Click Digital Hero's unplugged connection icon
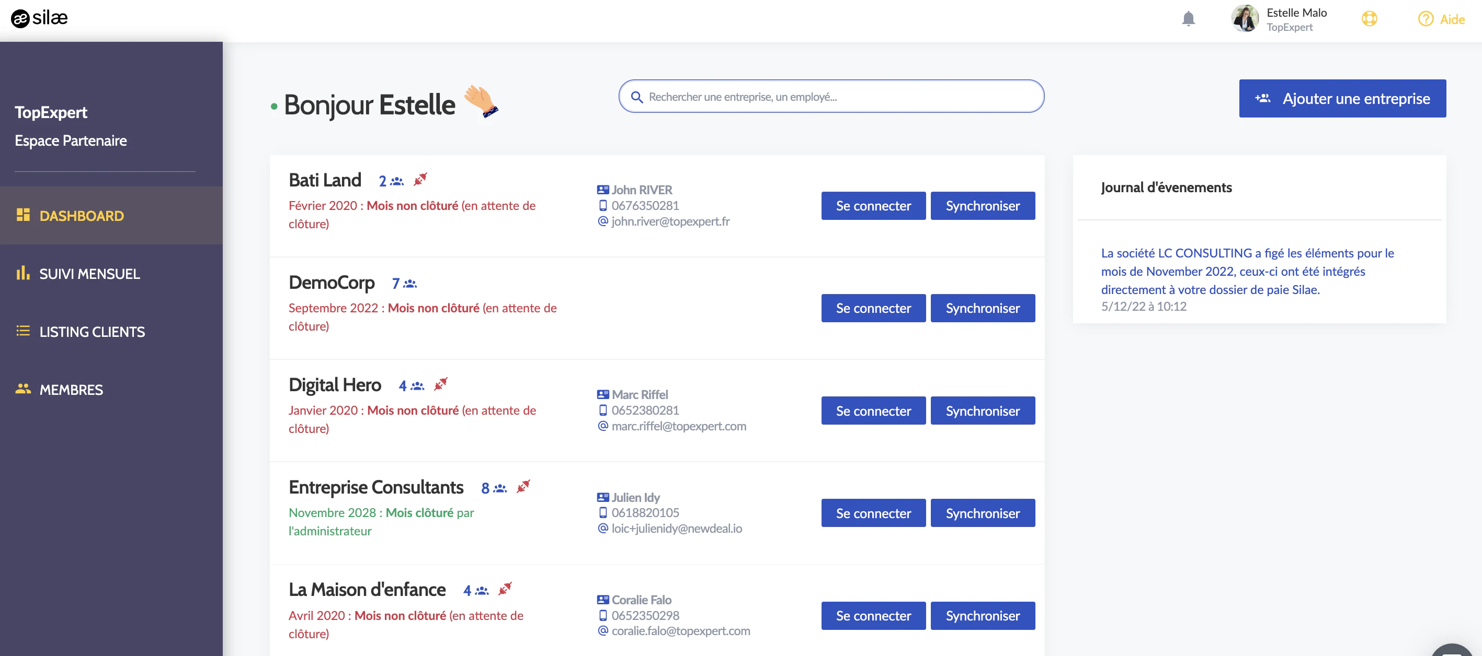The width and height of the screenshot is (1482, 656). click(x=441, y=384)
